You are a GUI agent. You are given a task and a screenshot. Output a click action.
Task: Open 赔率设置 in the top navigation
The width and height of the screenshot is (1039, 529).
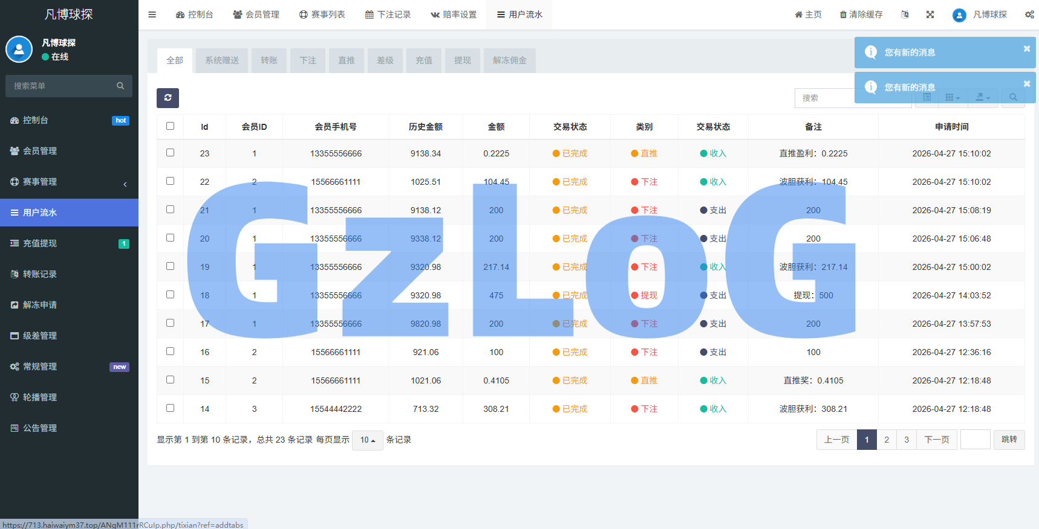454,14
